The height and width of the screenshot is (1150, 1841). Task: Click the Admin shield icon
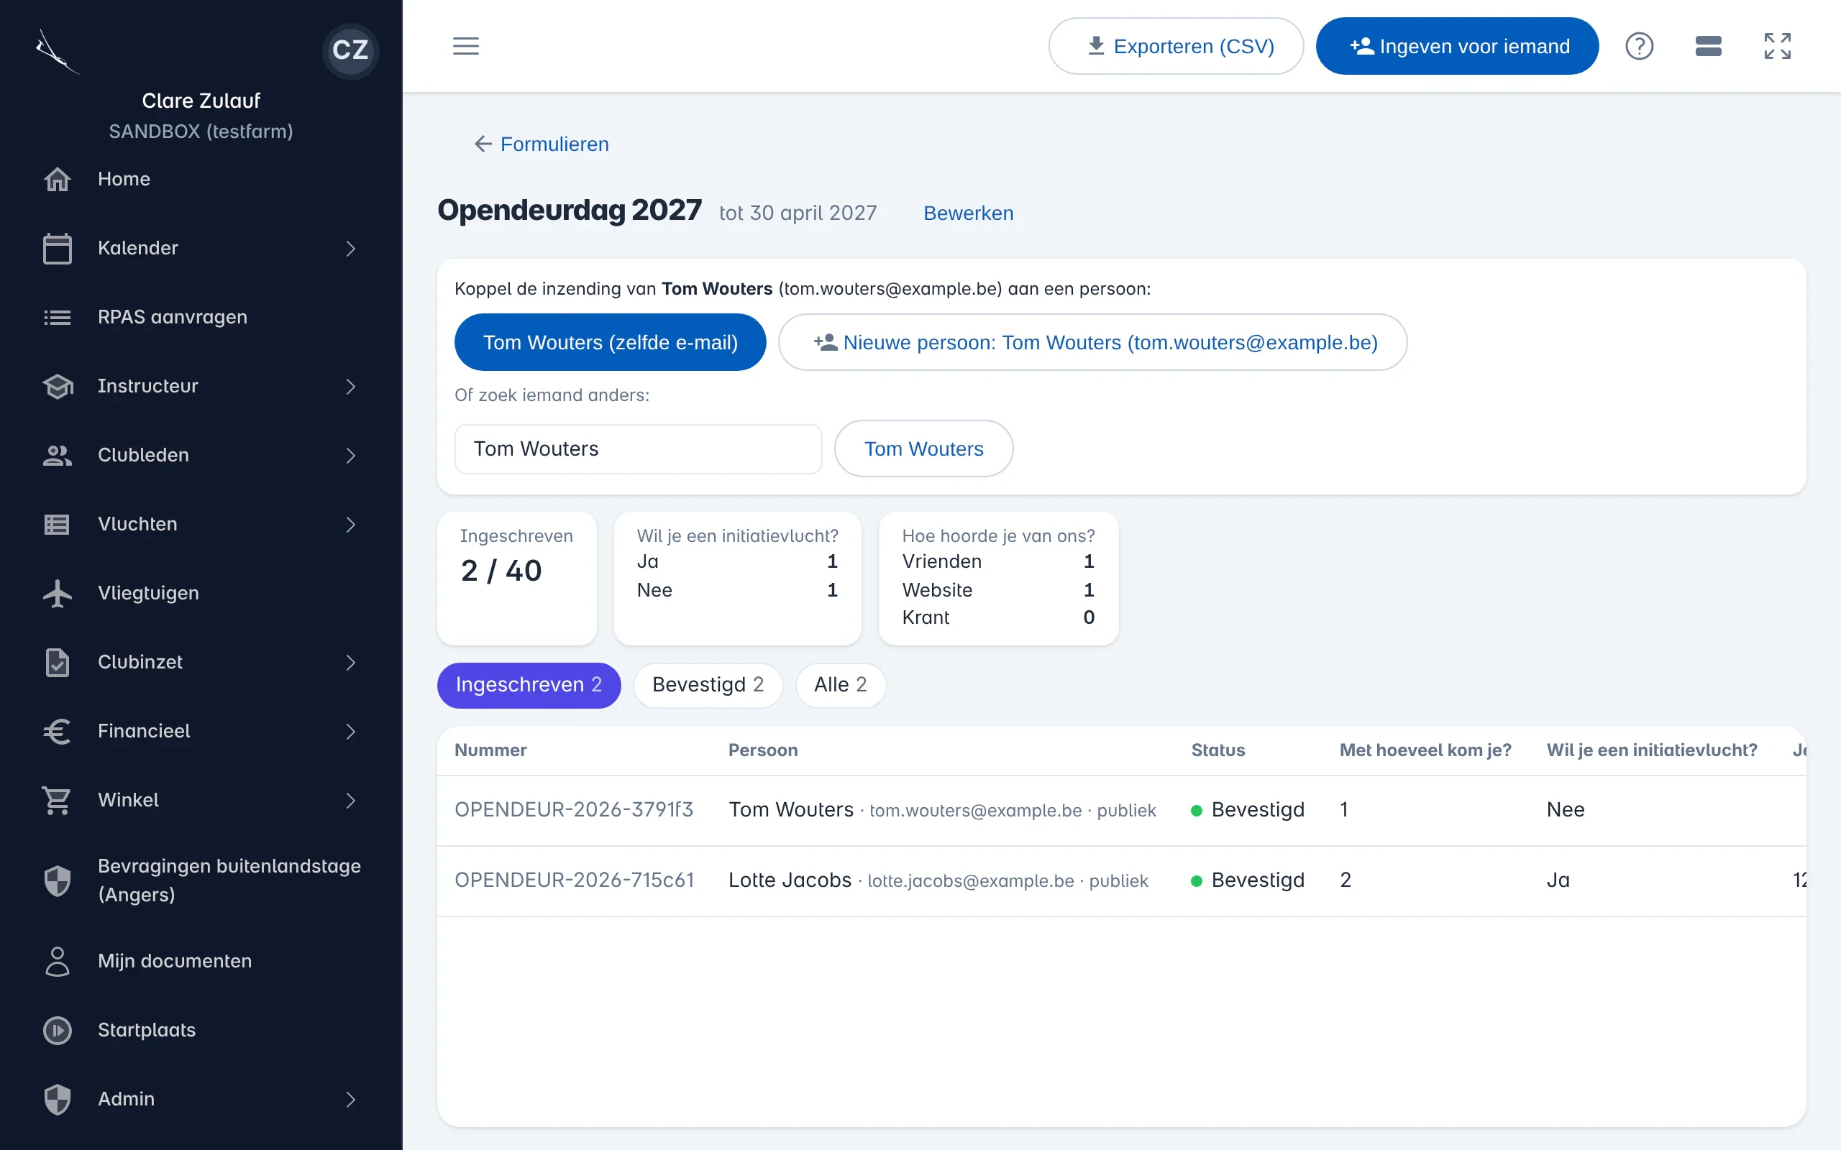coord(57,1099)
